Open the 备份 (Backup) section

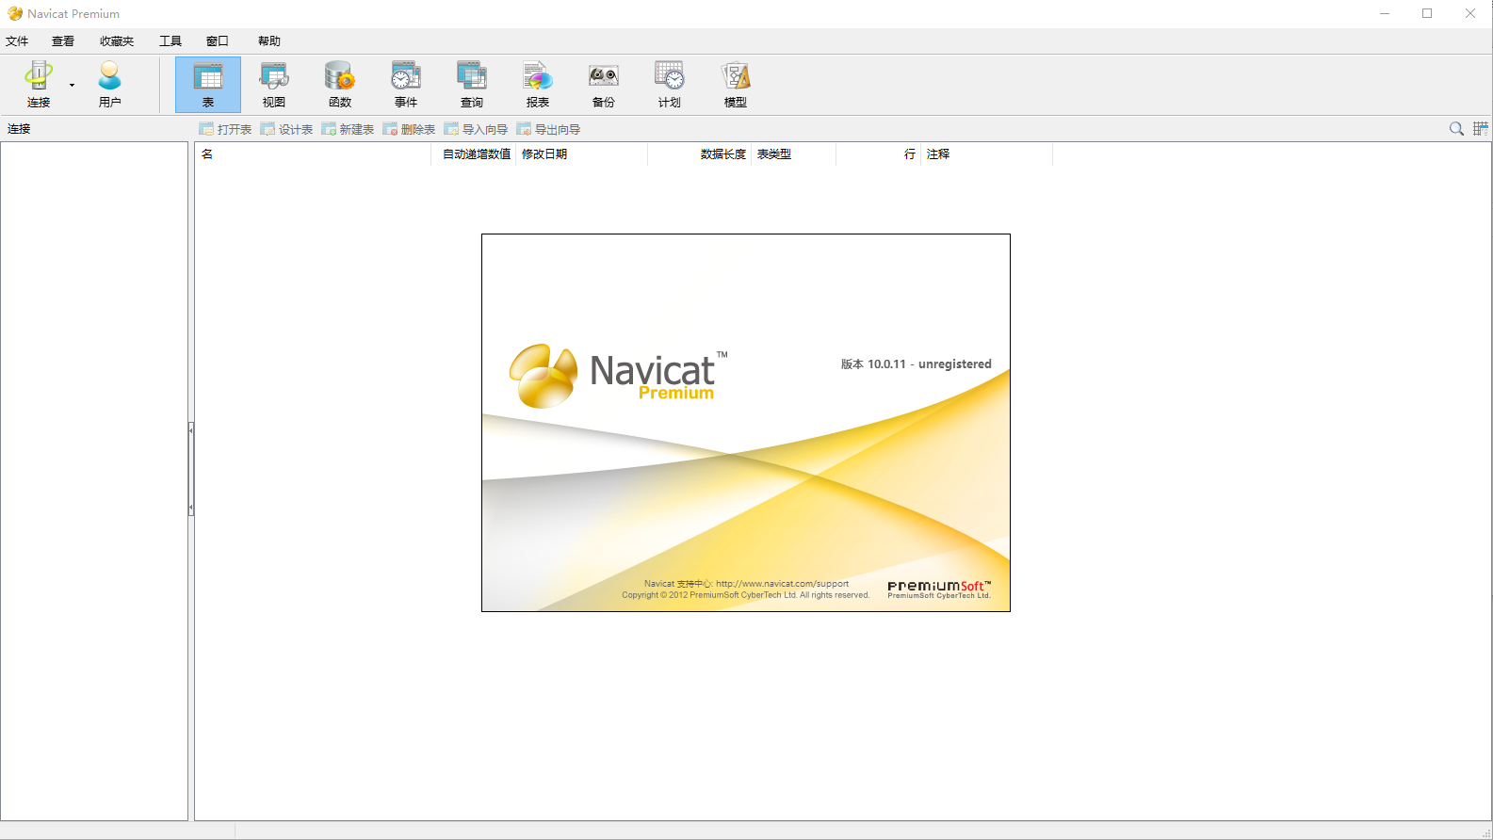[x=604, y=84]
